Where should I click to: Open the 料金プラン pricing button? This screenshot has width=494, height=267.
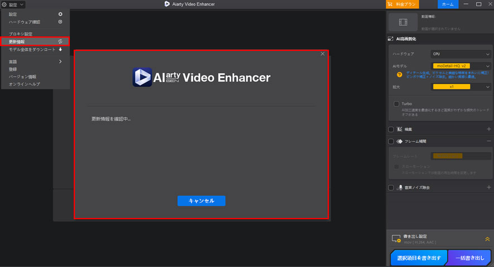point(402,4)
